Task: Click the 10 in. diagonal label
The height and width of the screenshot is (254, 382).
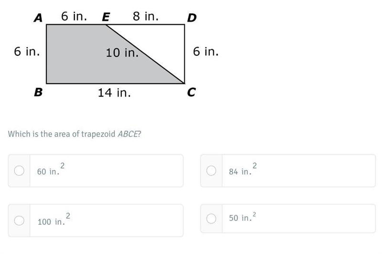Action: coord(122,53)
